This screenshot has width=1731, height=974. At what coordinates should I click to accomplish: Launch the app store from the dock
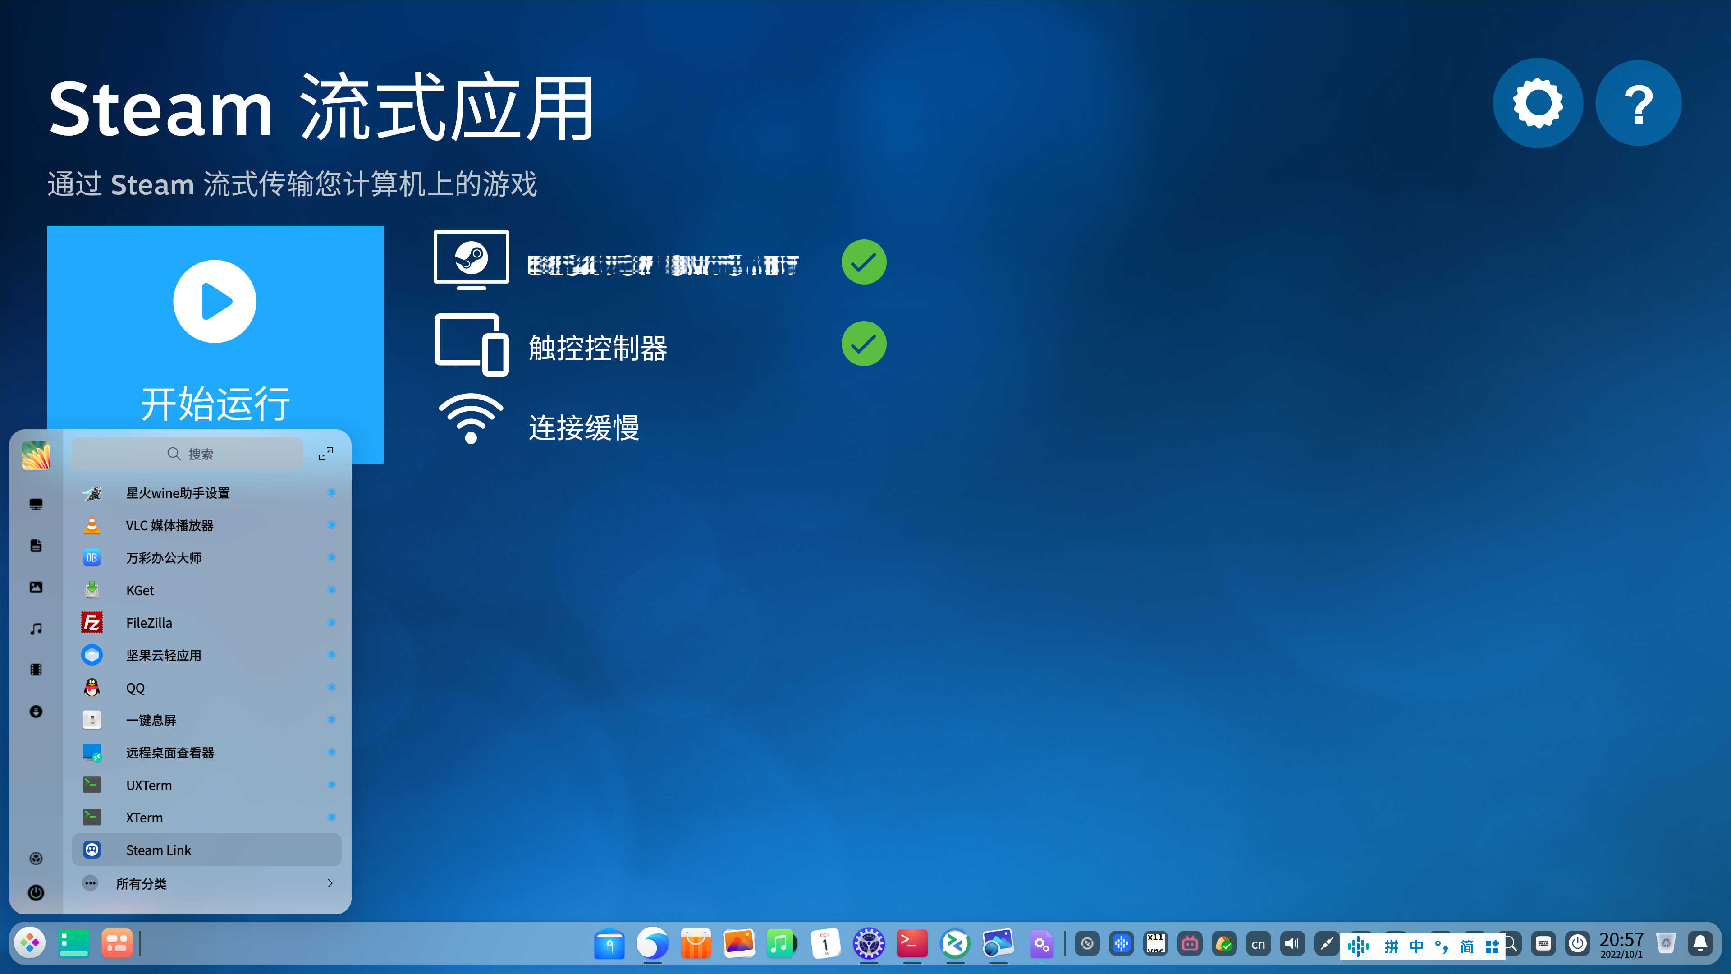(696, 944)
